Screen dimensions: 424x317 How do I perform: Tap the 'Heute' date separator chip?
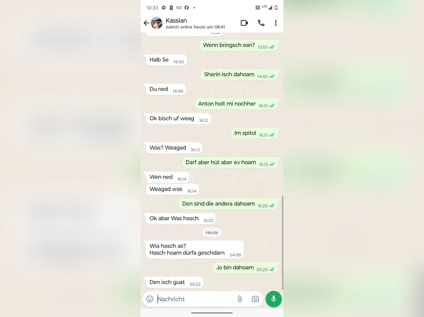point(212,233)
